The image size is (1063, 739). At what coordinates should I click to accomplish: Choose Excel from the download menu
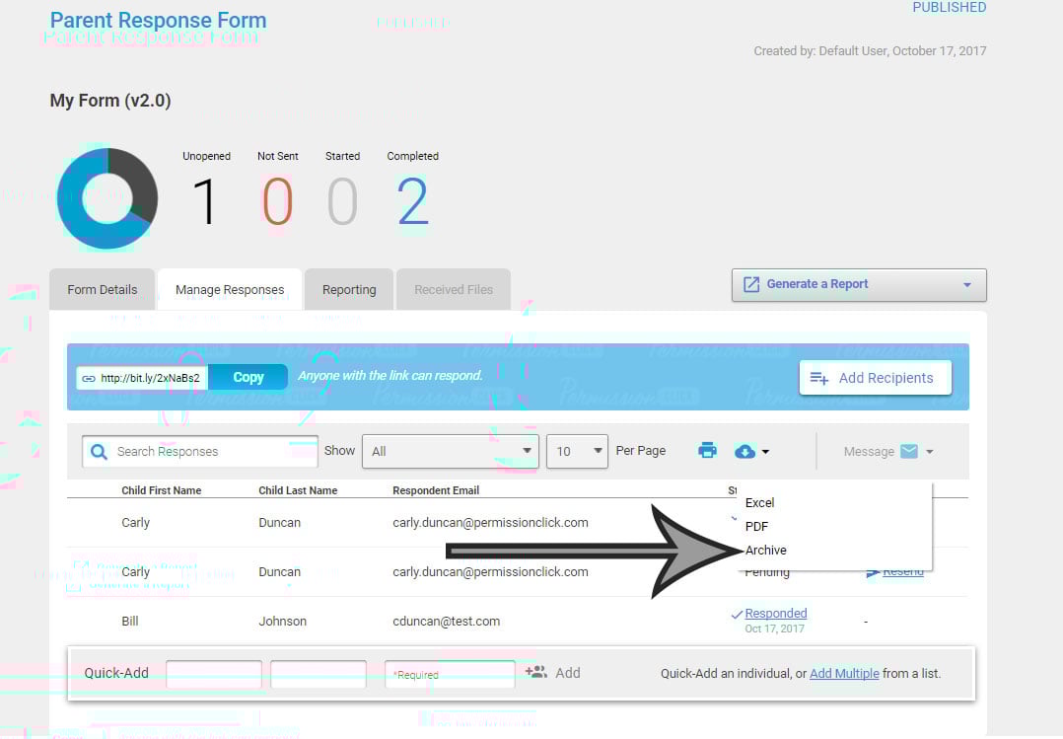point(760,503)
